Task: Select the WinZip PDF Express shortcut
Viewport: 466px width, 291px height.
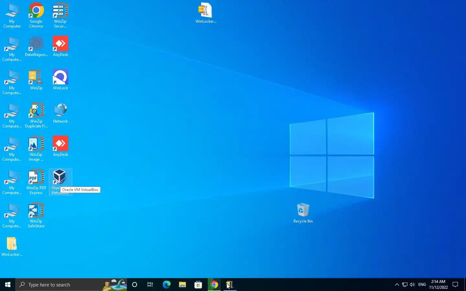Action: pyautogui.click(x=36, y=182)
